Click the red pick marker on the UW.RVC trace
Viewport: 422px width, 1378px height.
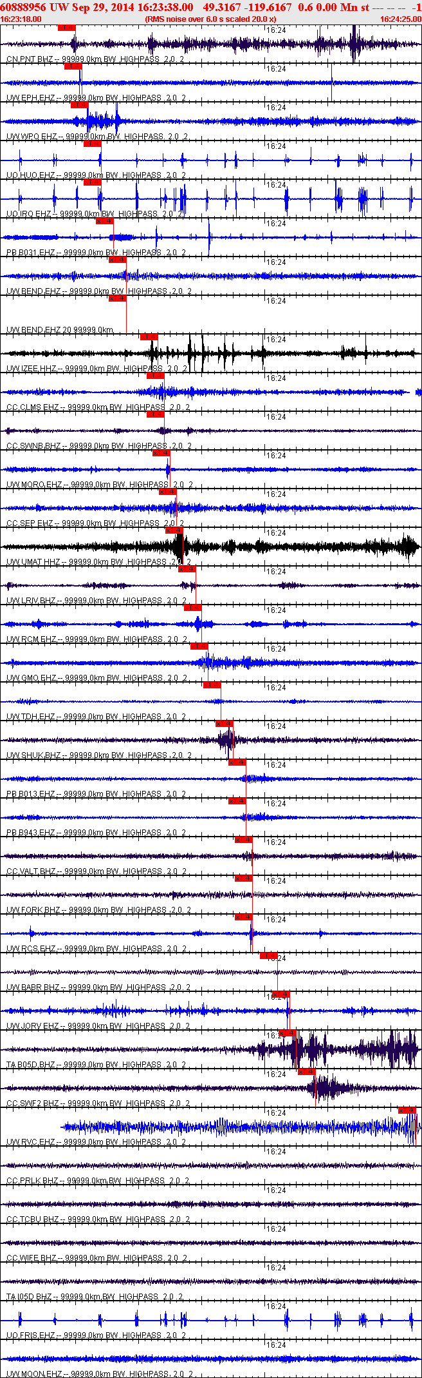pyautogui.click(x=407, y=1111)
